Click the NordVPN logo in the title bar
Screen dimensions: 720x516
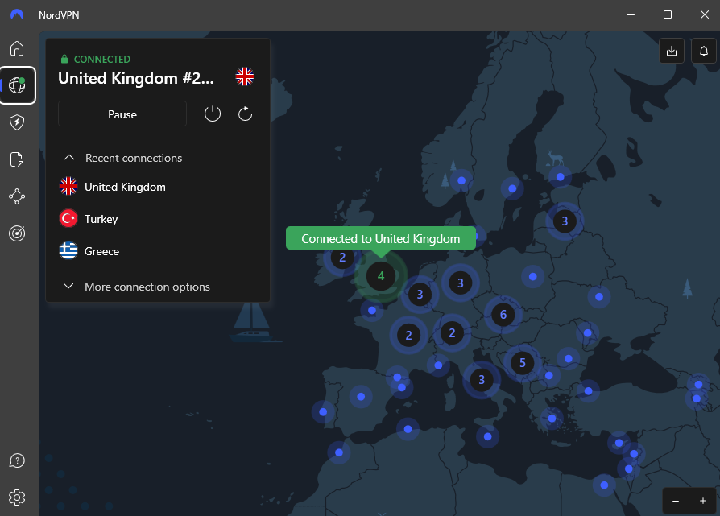(x=17, y=14)
